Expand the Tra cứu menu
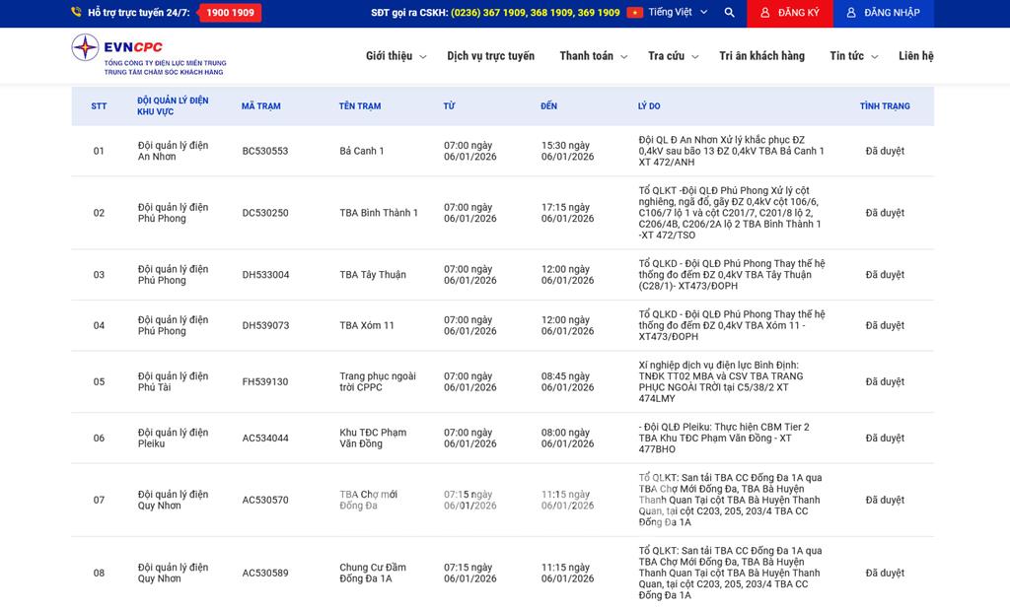The height and width of the screenshot is (609, 1010). [673, 56]
